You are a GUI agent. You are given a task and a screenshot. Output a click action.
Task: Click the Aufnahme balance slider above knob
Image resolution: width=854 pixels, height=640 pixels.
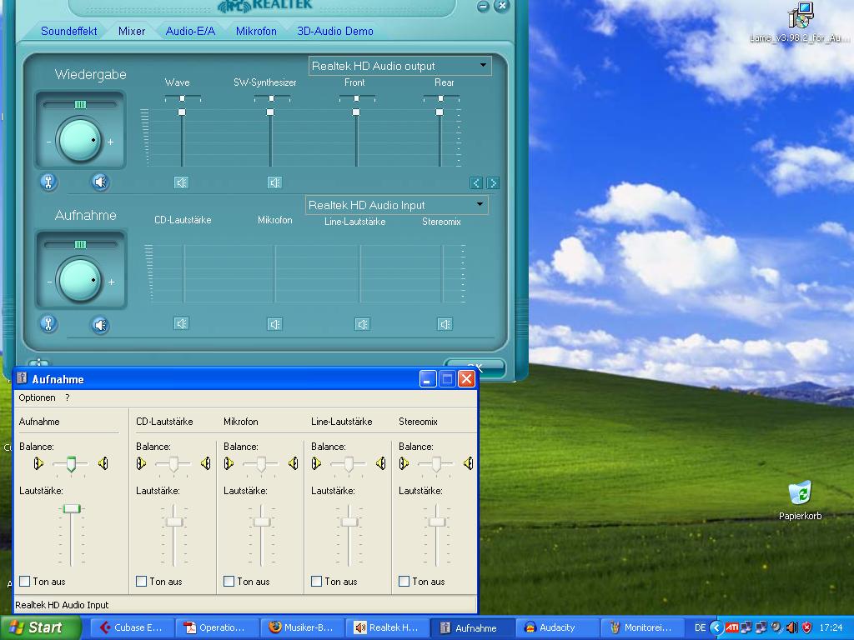point(80,245)
